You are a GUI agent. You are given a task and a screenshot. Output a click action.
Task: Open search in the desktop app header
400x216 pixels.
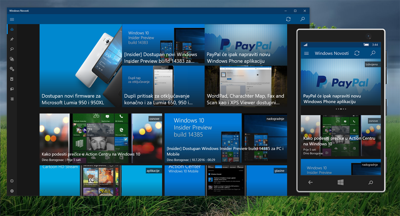pyautogui.click(x=302, y=19)
